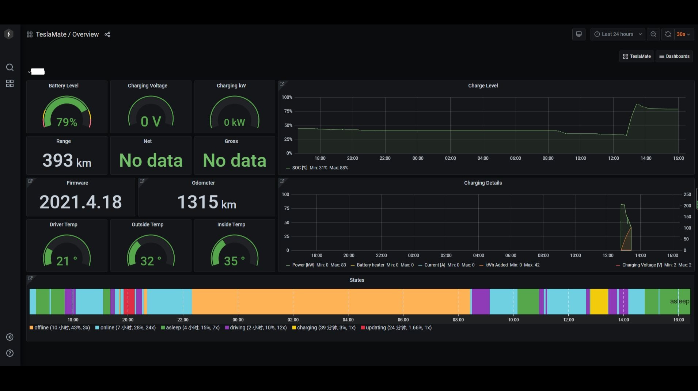Click the TeslaMate / Overview breadcrumb title
This screenshot has width=698, height=391.
67,34
